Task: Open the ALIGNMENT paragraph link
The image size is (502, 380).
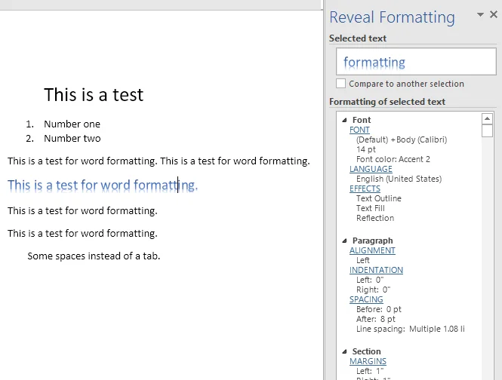Action: coord(372,250)
